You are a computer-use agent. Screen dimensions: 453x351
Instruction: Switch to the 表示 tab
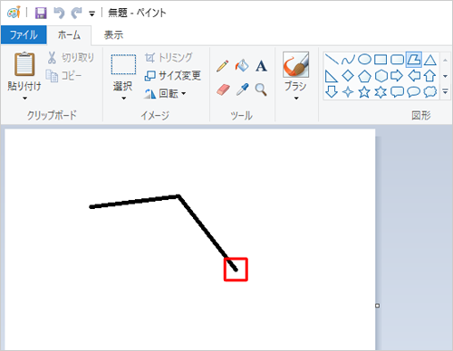tap(113, 35)
